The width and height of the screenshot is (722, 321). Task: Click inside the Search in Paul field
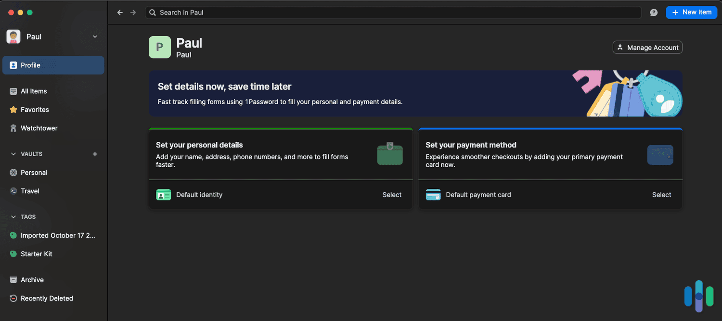[337, 12]
